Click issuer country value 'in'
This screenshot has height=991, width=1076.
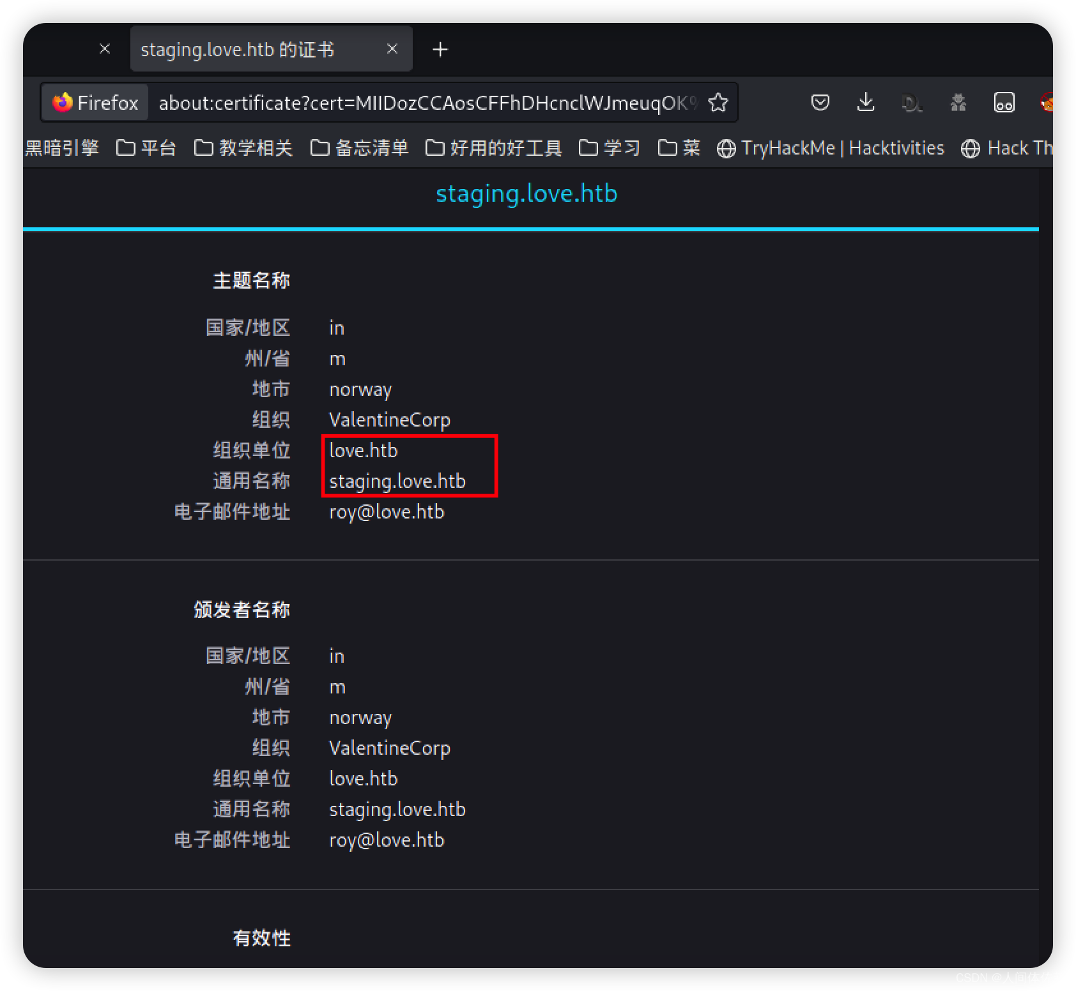(337, 656)
